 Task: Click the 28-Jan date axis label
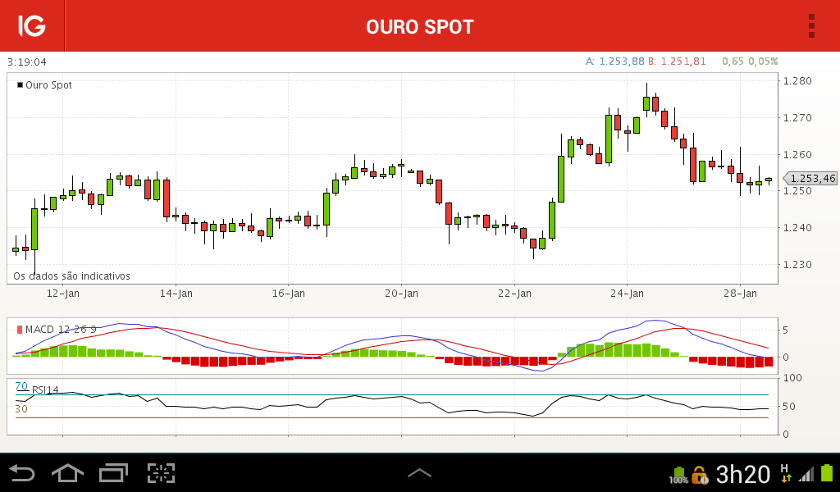741,294
